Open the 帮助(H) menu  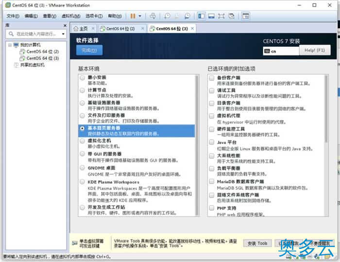(x=115, y=16)
